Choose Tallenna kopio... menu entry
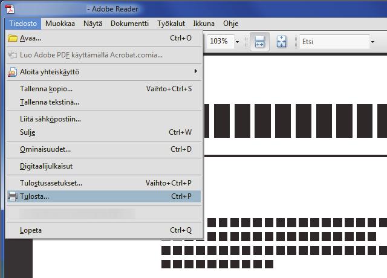387x278 pixels. (x=104, y=89)
